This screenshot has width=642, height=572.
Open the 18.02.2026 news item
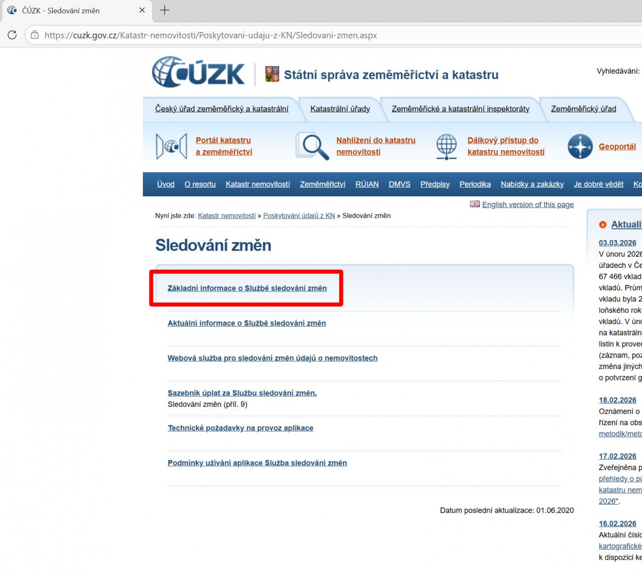coord(617,400)
